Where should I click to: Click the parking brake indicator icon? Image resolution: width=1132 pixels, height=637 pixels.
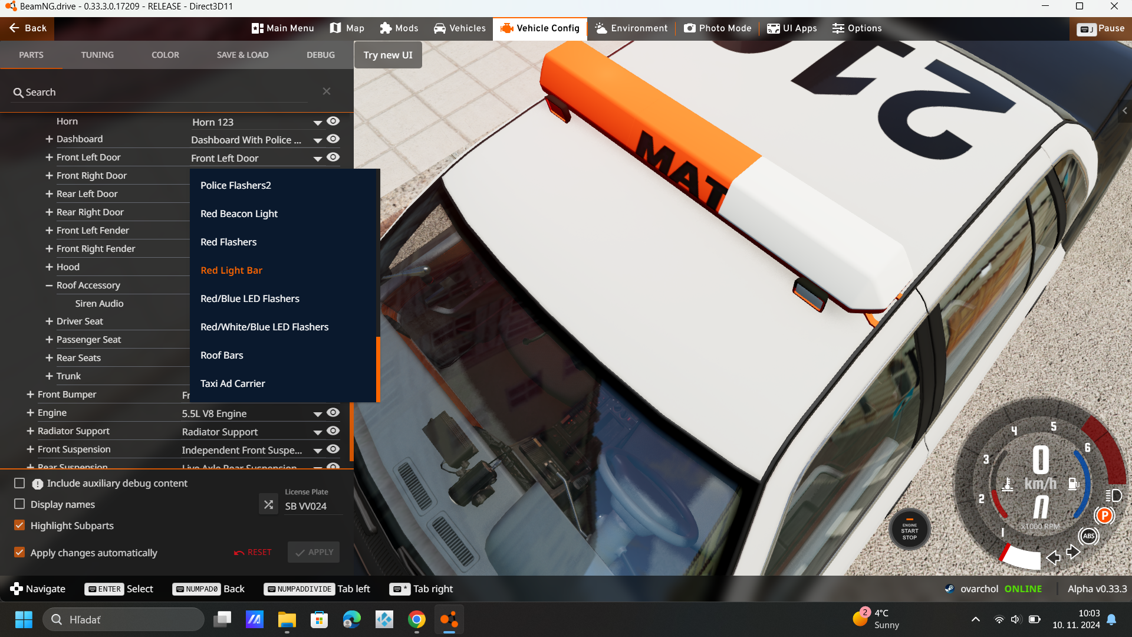(x=1104, y=515)
